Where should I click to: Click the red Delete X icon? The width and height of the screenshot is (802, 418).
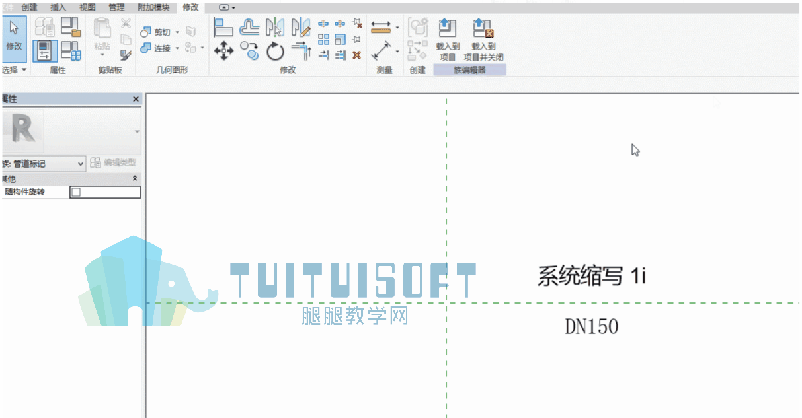[357, 55]
